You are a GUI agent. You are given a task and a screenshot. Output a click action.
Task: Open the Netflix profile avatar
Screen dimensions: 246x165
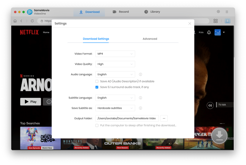tap(218, 32)
